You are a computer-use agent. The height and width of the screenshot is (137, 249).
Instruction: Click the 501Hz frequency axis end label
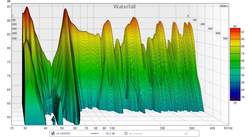pos(228,128)
